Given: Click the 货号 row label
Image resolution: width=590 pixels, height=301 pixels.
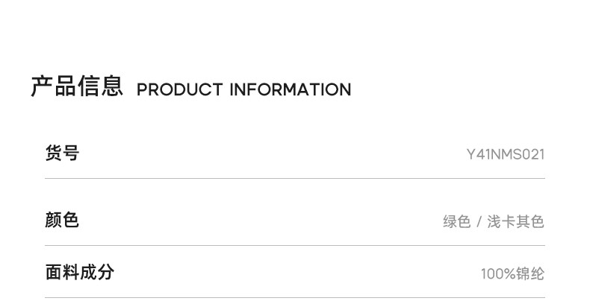Looking at the screenshot, I should pyautogui.click(x=62, y=153).
